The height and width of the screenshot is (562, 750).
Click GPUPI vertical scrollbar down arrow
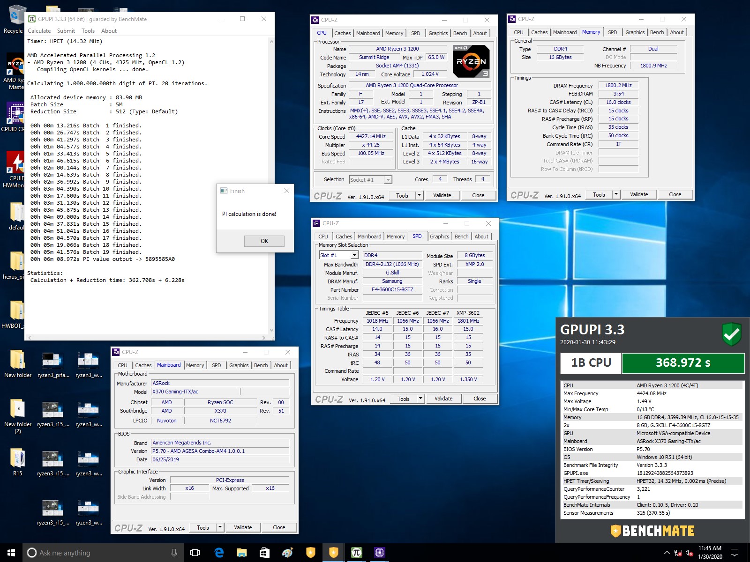pos(271,330)
